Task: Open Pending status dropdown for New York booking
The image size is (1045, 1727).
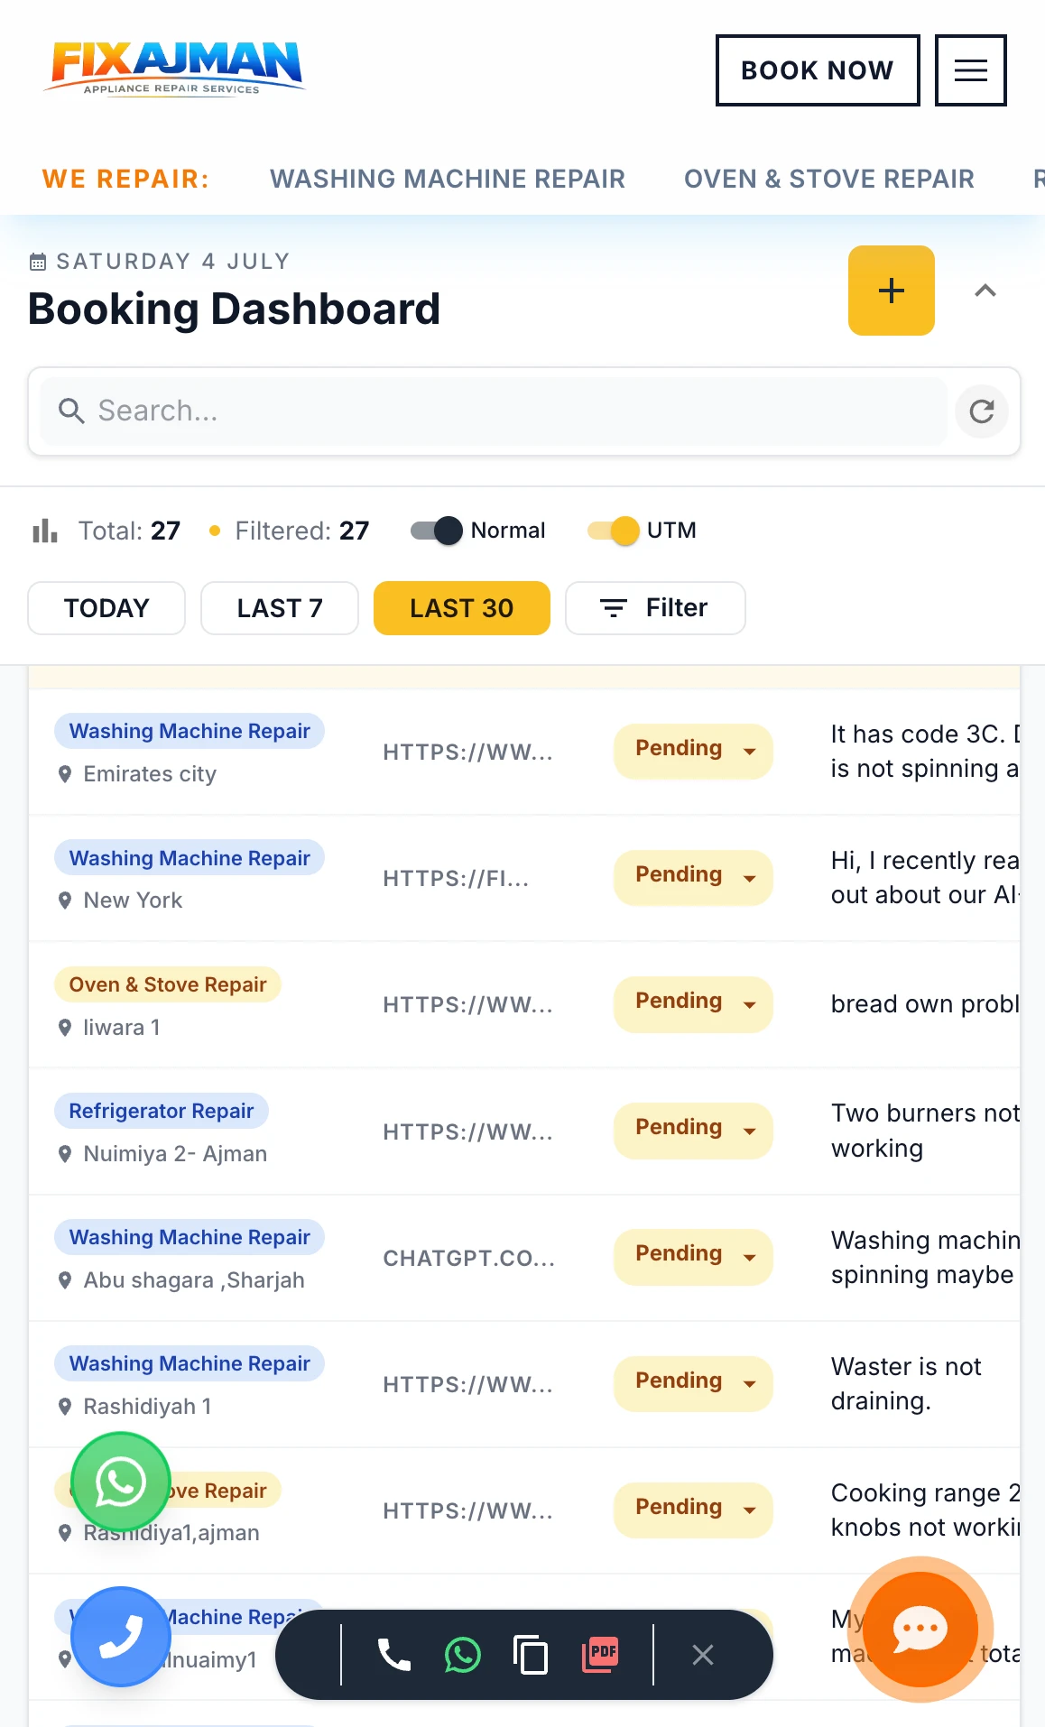Action: 693,876
